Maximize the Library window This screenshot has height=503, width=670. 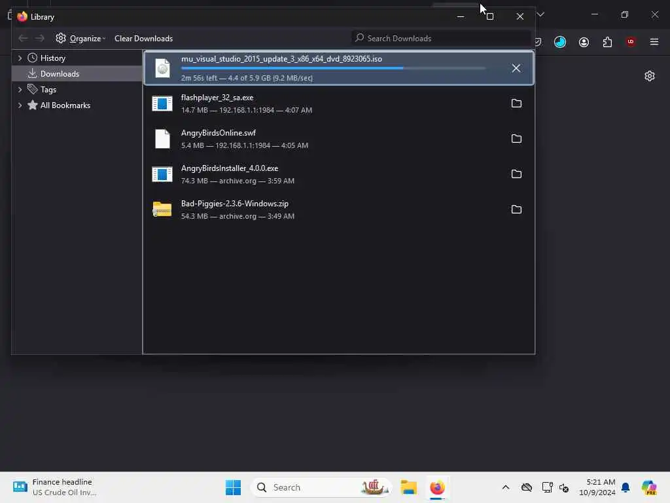(490, 16)
